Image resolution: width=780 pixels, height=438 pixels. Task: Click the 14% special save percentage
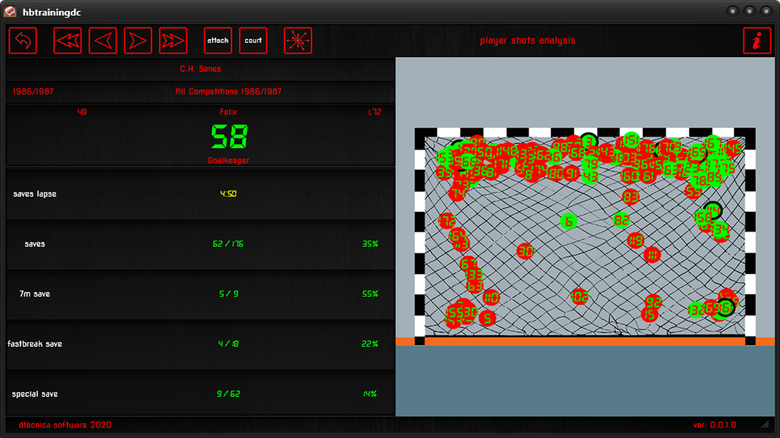coord(370,394)
